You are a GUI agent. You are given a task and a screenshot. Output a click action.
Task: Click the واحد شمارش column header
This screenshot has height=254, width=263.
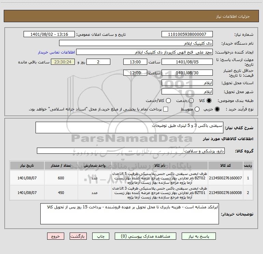(95, 165)
